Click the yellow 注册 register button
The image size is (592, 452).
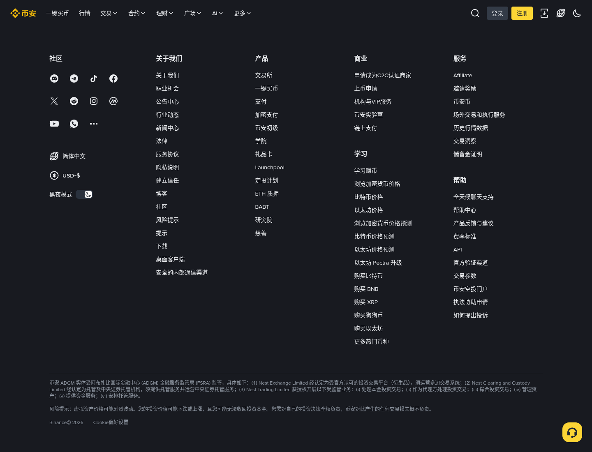(x=522, y=13)
